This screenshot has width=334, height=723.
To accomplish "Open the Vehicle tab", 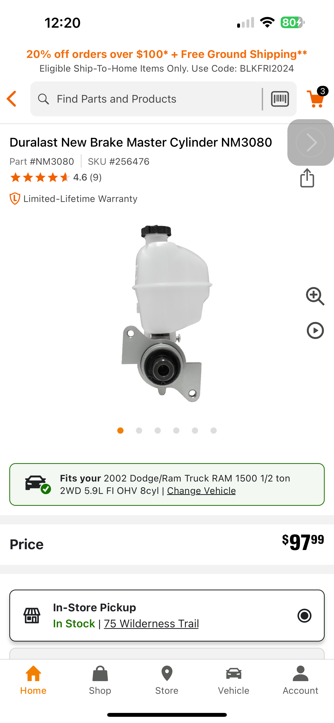I will [x=234, y=680].
